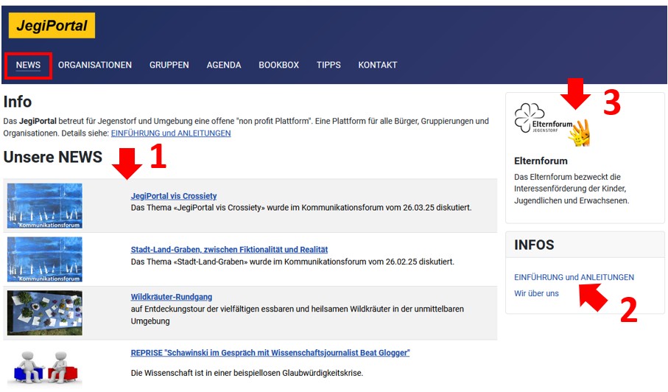Image resolution: width=668 pixels, height=392 pixels.
Task: Open the GRUPPEN navigation item
Action: [x=169, y=65]
